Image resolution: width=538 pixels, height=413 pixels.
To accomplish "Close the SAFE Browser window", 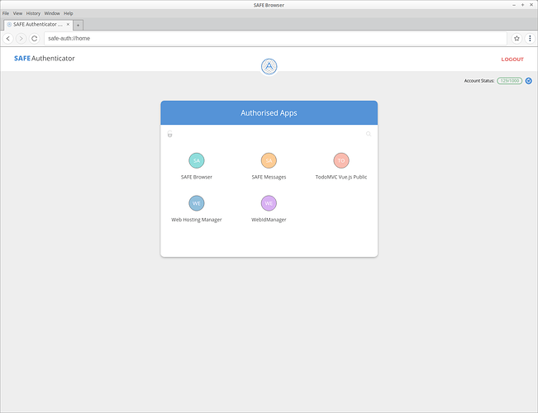I will [x=531, y=5].
